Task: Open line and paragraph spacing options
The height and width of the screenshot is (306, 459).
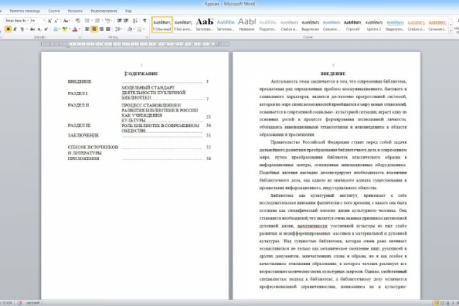Action: coord(118,29)
